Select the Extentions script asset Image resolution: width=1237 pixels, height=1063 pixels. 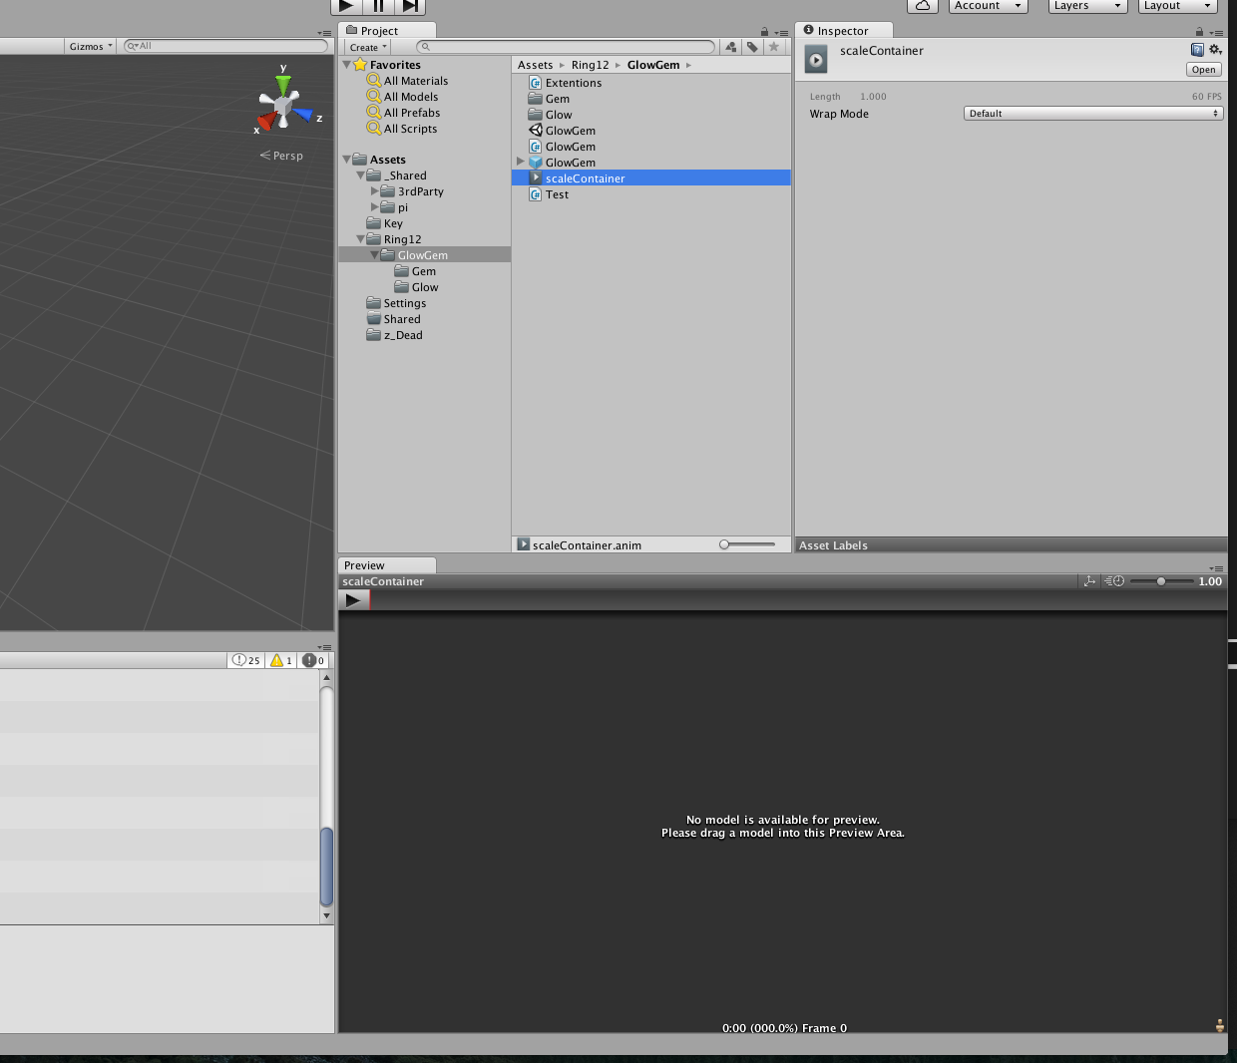click(574, 83)
